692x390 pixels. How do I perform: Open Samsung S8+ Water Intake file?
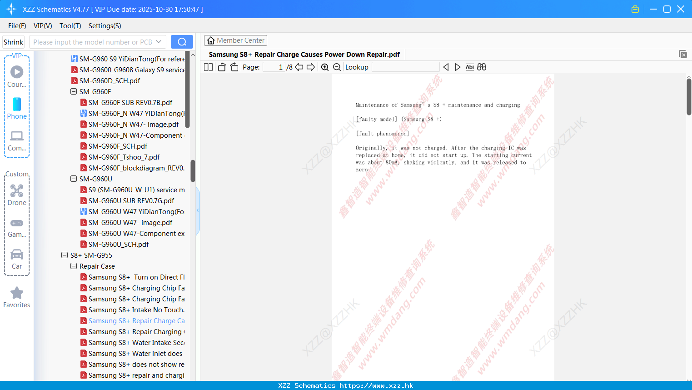click(x=132, y=342)
